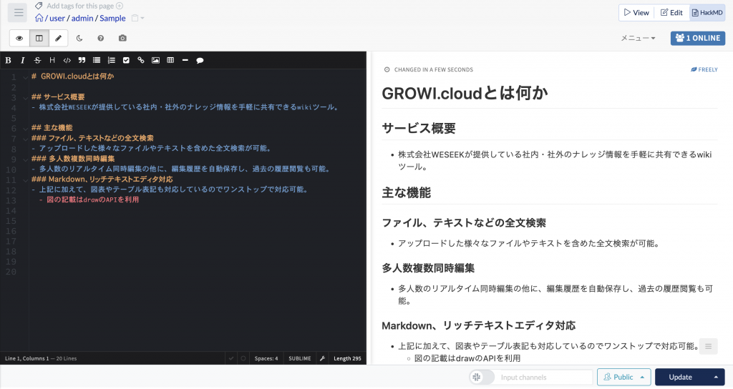
Task: Click the FREELY permission indicator
Action: [x=704, y=69]
